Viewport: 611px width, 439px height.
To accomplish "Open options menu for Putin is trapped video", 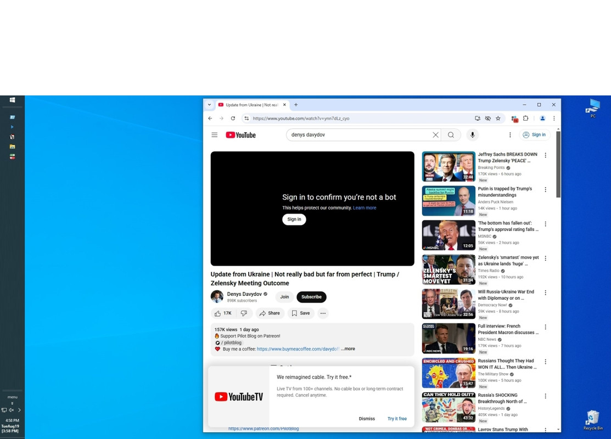I will coord(546,189).
